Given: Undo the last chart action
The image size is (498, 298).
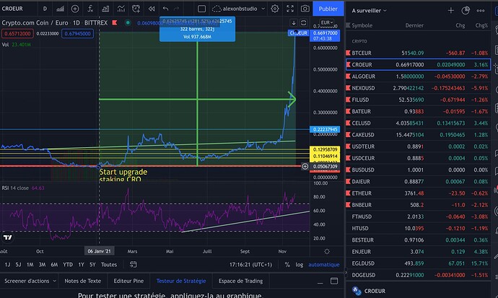Looking at the screenshot, I should point(165,9).
